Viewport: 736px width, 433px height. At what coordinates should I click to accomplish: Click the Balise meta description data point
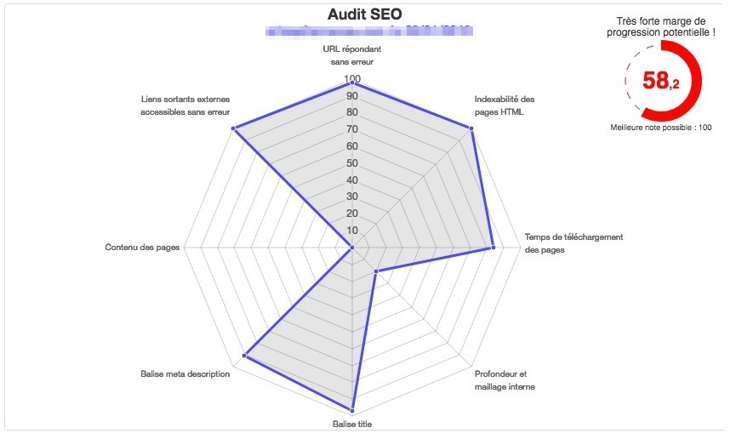(x=244, y=356)
